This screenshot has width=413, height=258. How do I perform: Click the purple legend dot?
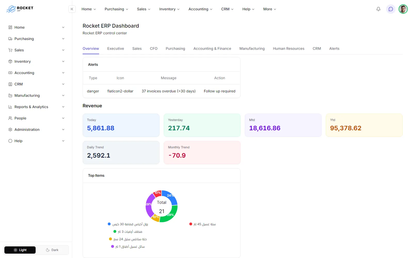click(x=113, y=246)
